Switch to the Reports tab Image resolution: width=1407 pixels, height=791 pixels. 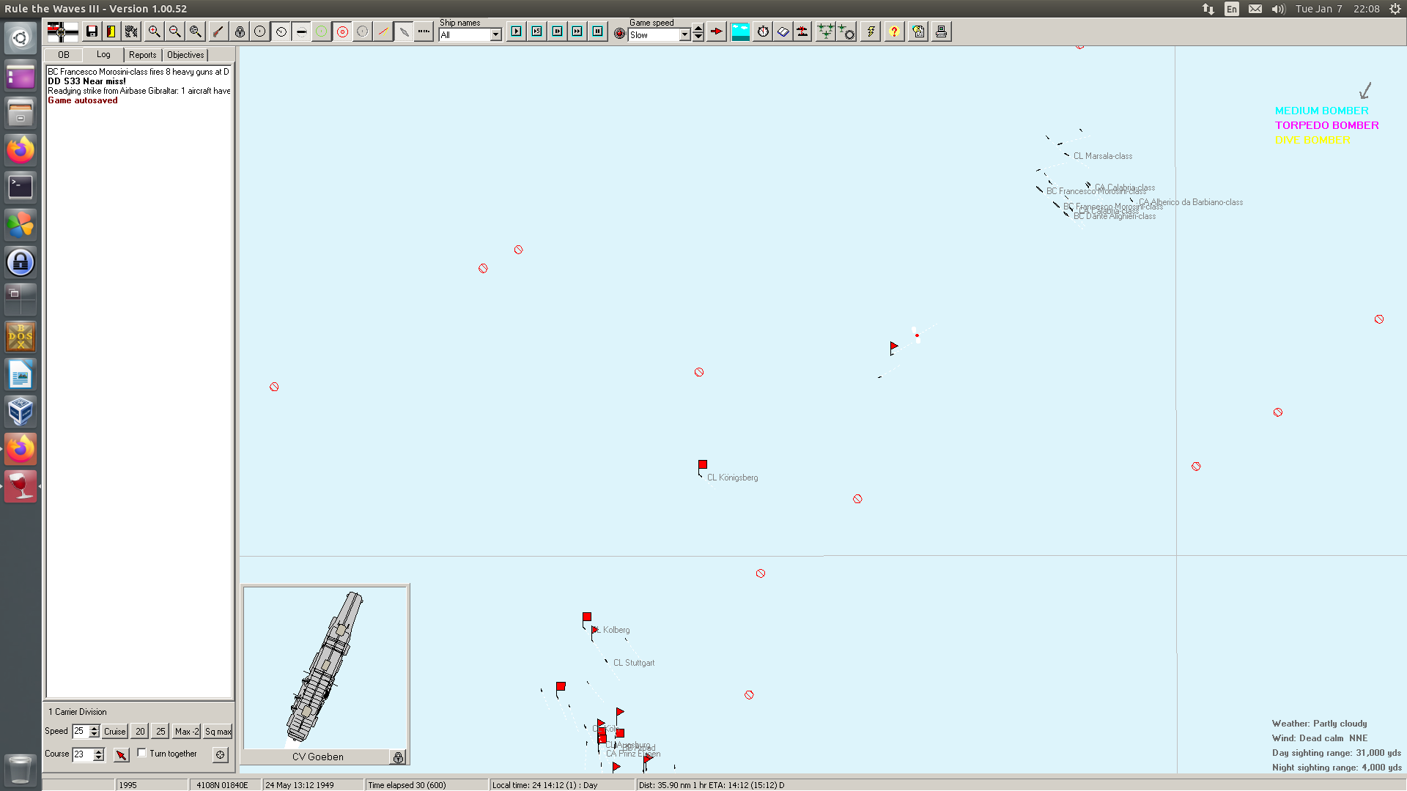tap(143, 55)
